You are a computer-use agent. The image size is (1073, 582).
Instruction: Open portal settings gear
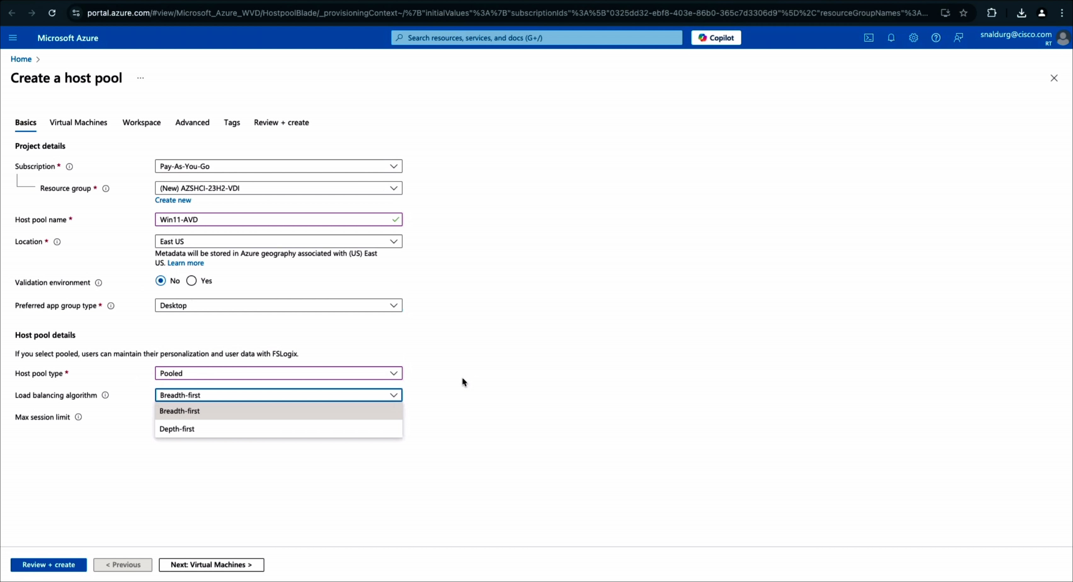(913, 38)
